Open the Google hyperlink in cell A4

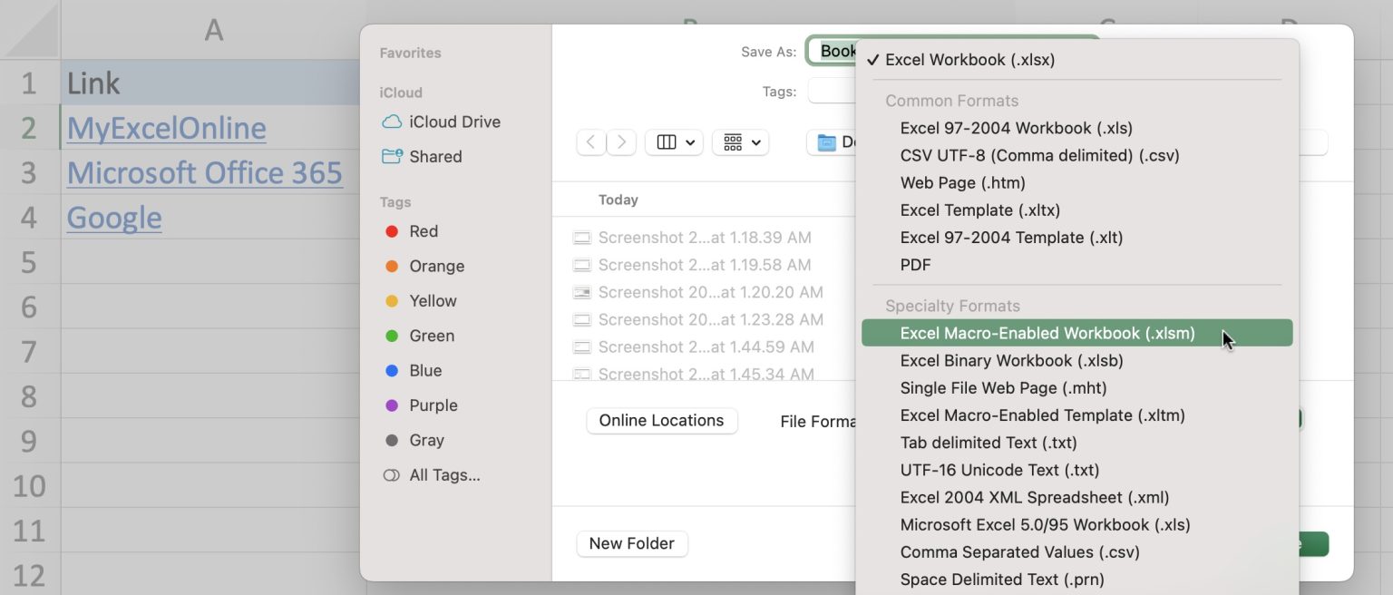(x=113, y=217)
